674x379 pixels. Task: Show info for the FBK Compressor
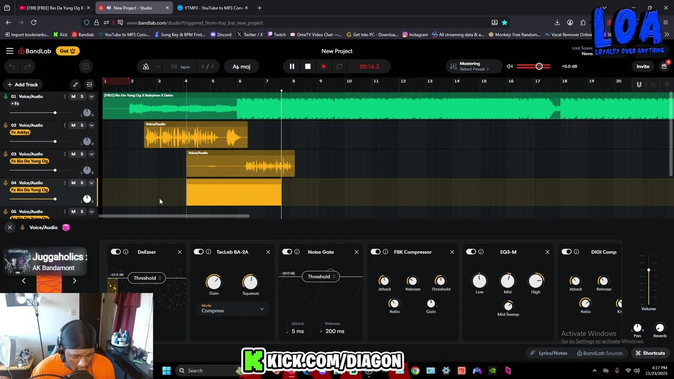[x=385, y=252]
